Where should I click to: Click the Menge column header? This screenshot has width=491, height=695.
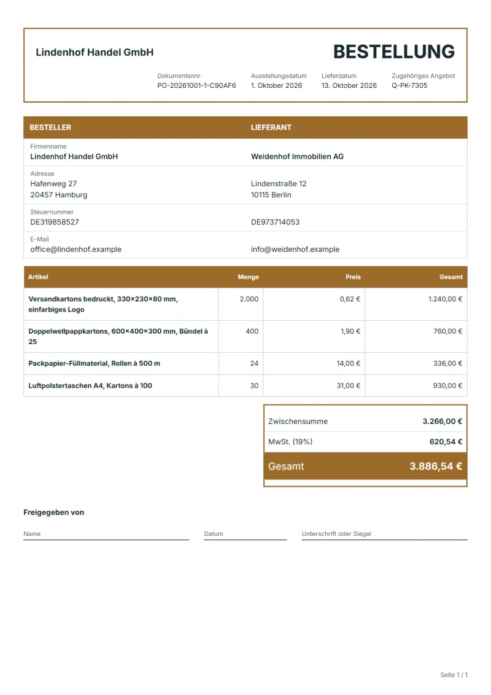pyautogui.click(x=249, y=277)
